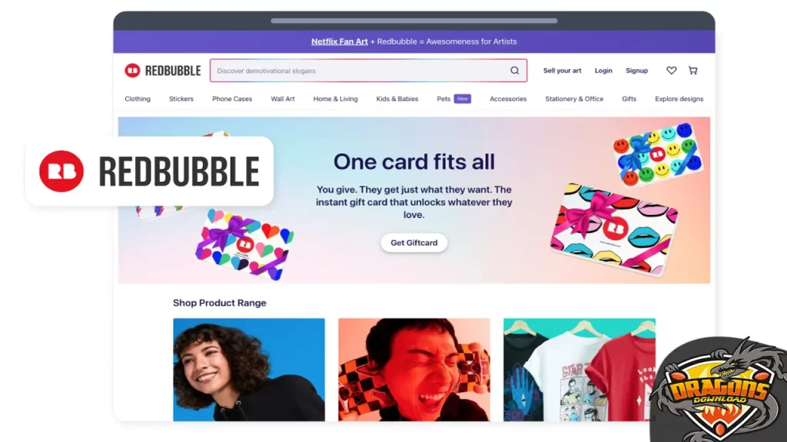Click the search magnifier icon
Screen dimensions: 787x442
click(x=514, y=71)
